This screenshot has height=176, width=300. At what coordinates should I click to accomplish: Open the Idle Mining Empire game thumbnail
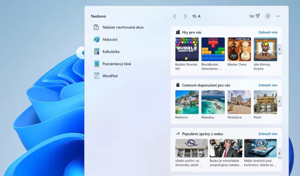[265, 49]
